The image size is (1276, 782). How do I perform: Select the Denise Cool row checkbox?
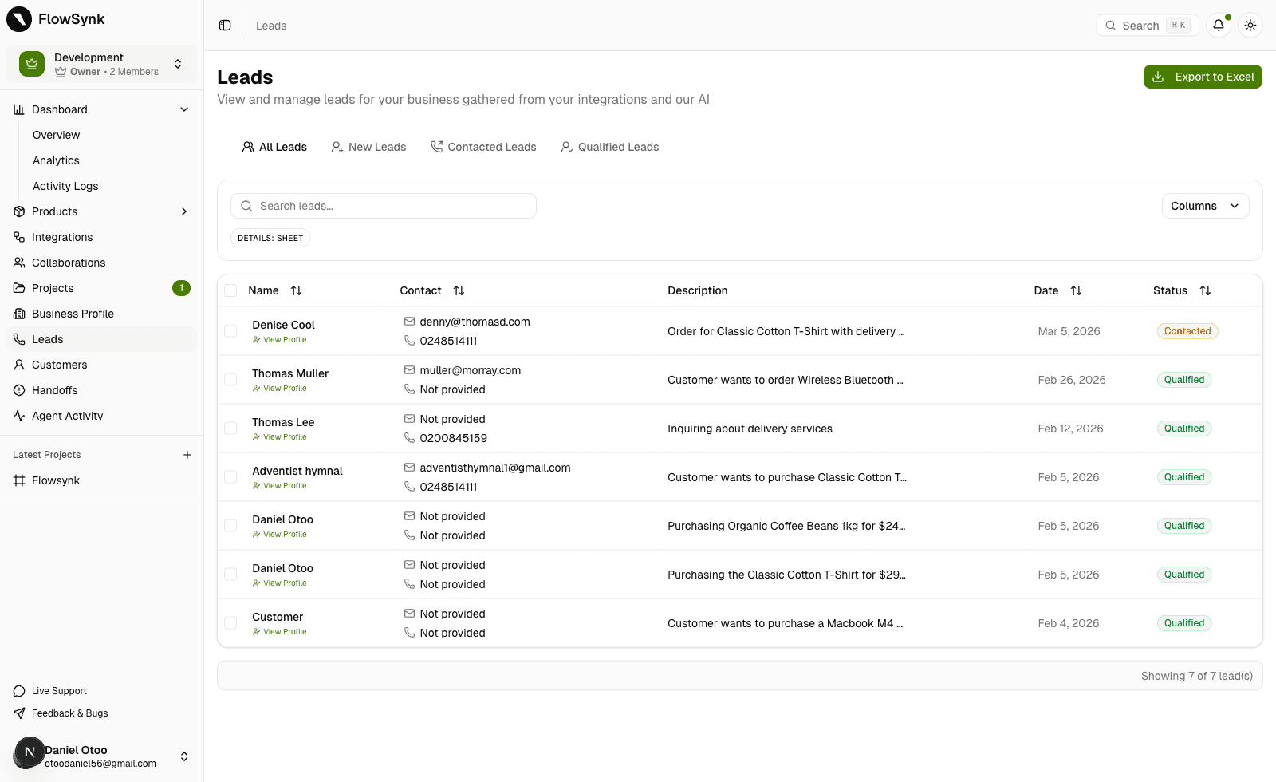coord(230,331)
